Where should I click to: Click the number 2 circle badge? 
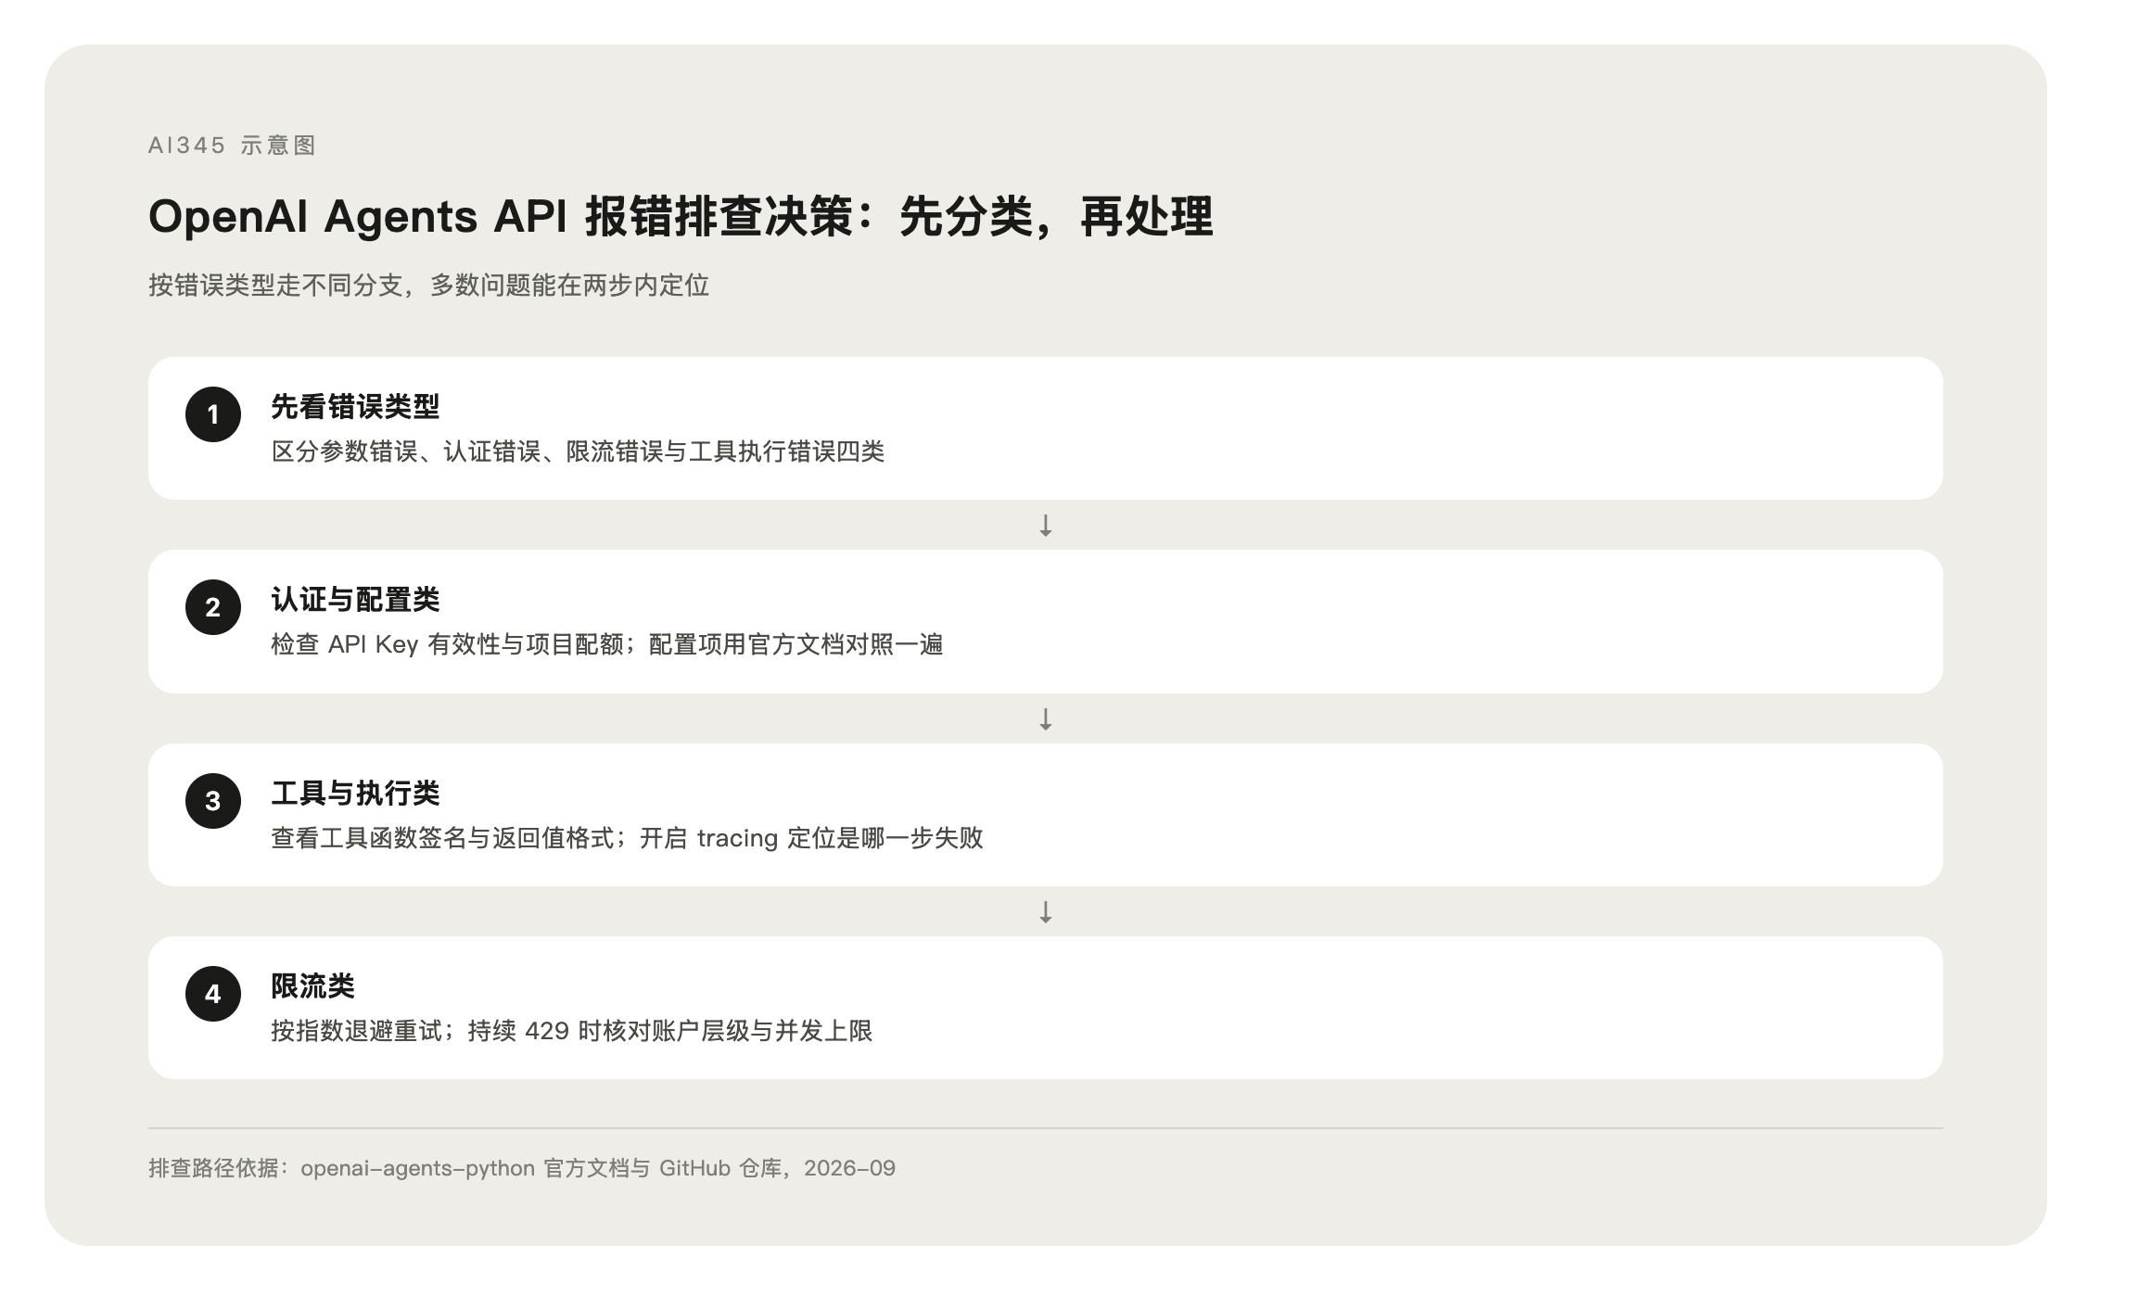(213, 607)
